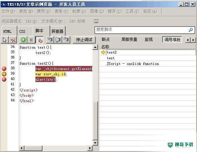The width and height of the screenshot is (197, 152).
Task: Click code line 'test2();' on line 35
Action: tap(43, 53)
